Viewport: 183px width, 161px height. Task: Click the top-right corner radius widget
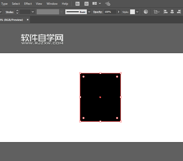(x=117, y=76)
